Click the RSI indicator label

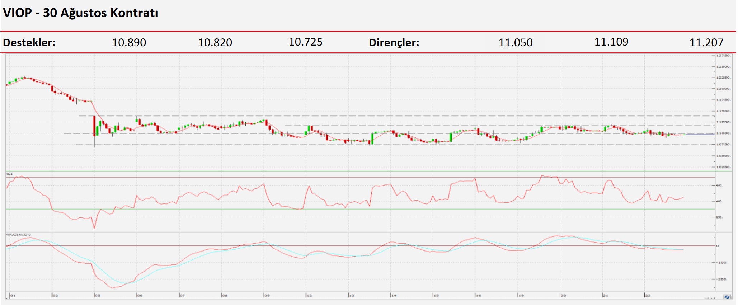[9, 174]
